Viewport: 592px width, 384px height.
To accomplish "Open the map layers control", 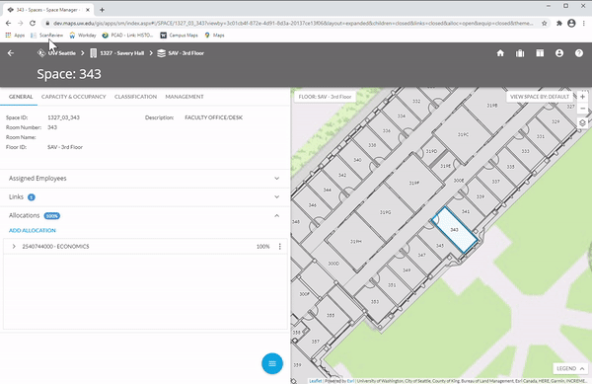I will pyautogui.click(x=582, y=123).
